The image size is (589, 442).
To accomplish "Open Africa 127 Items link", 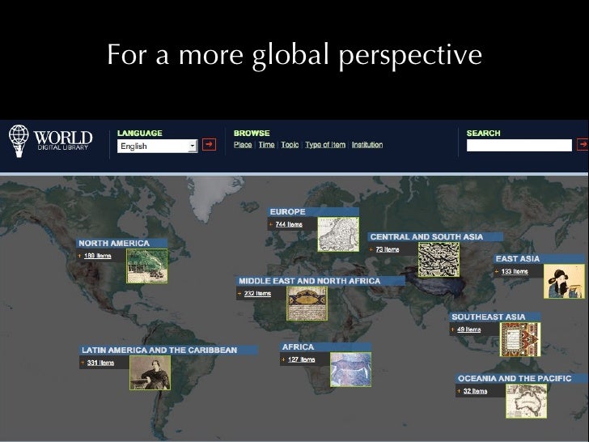I will pos(301,359).
